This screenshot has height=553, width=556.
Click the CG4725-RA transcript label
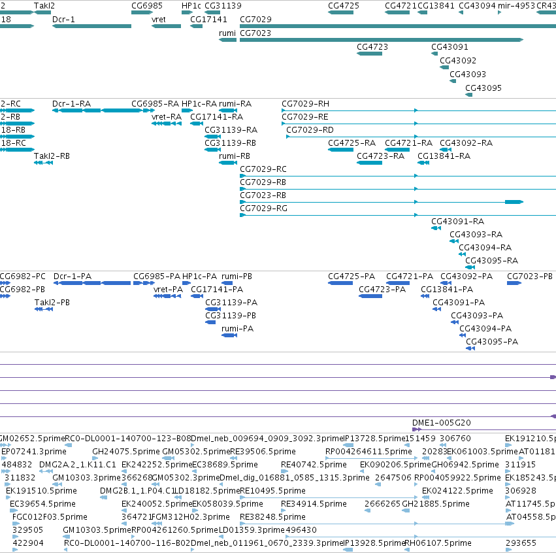point(352,143)
